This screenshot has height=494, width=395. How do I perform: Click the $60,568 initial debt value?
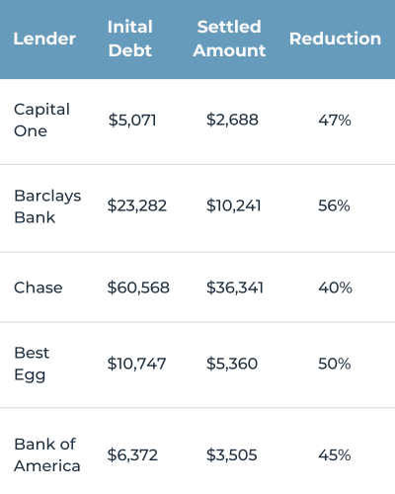click(138, 288)
